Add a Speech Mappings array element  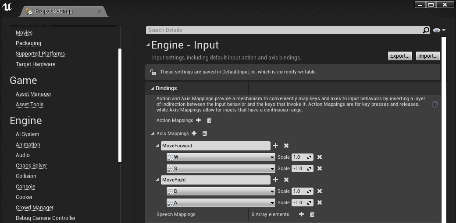tap(301, 214)
